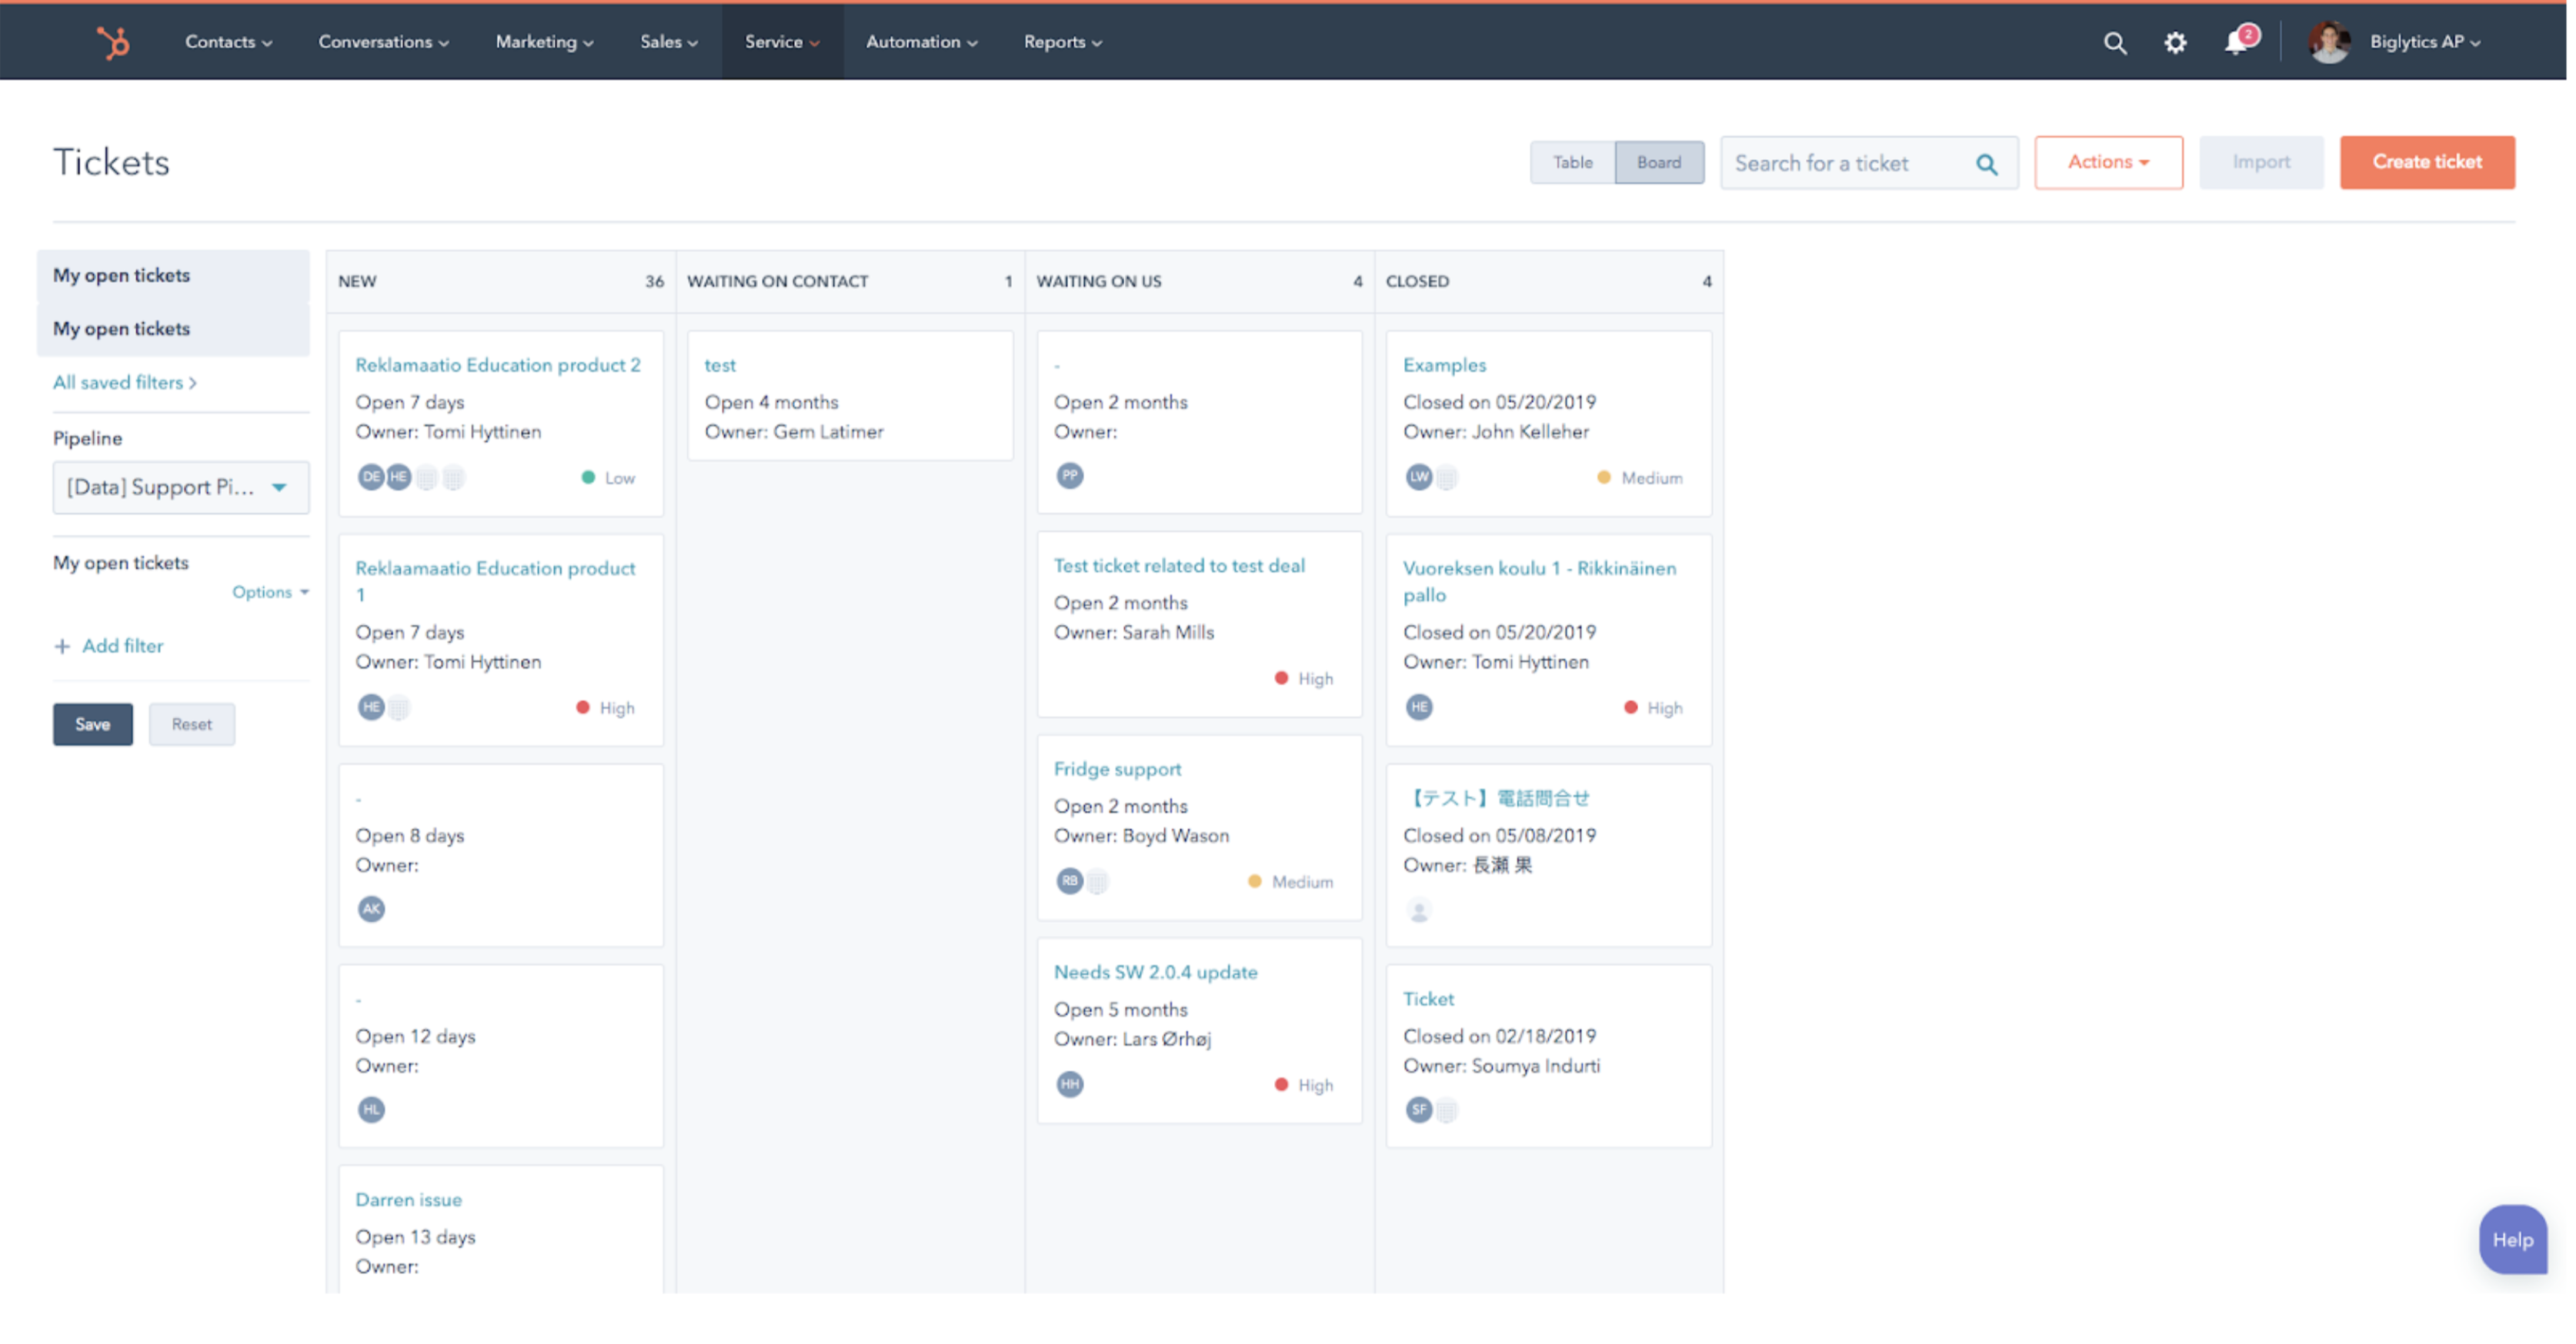Switch to Table view toggle

coord(1573,161)
